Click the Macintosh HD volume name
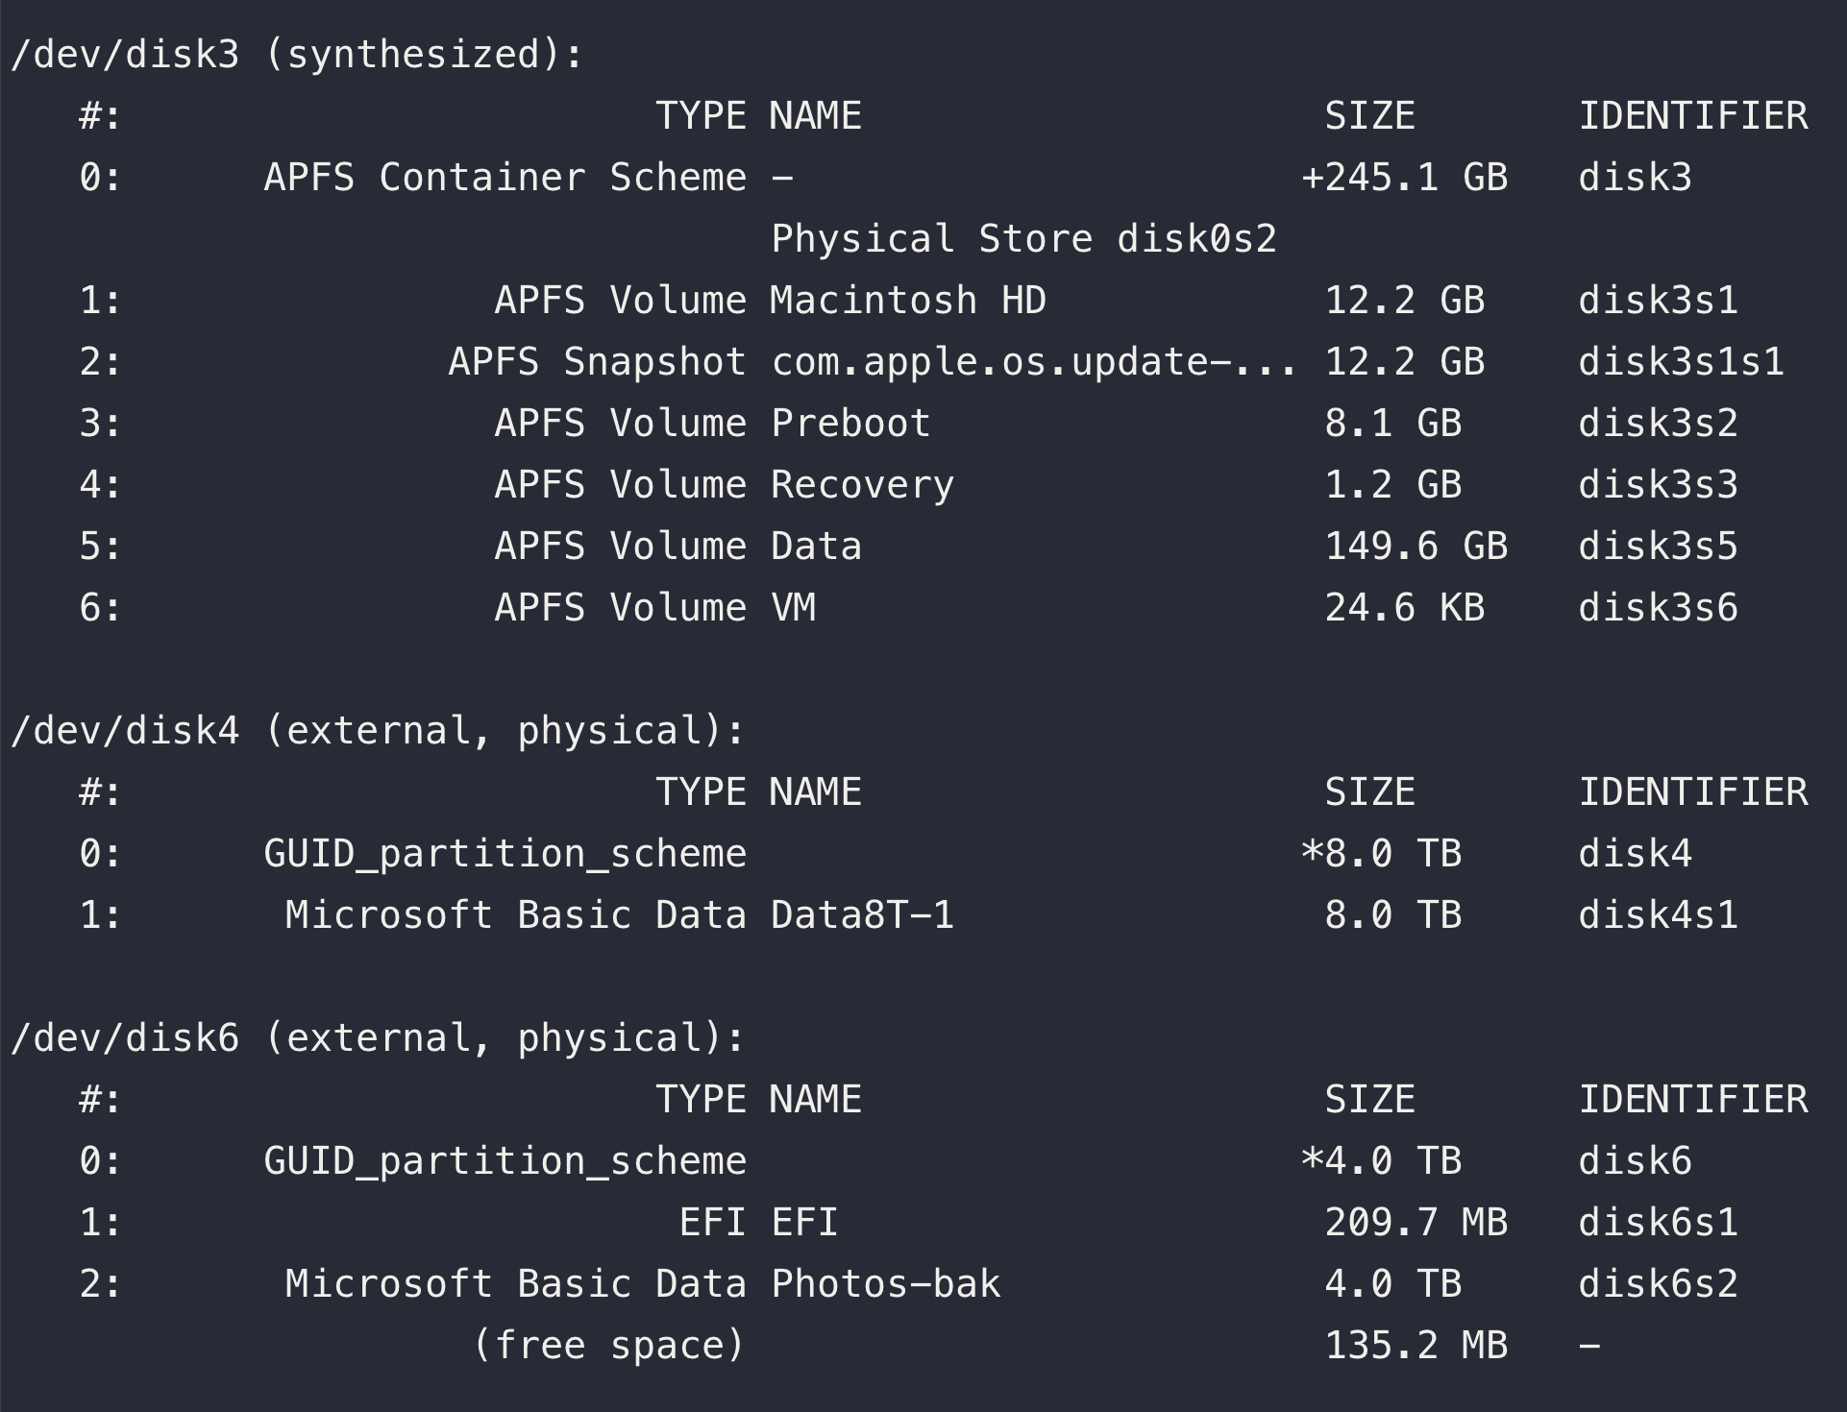 907,301
